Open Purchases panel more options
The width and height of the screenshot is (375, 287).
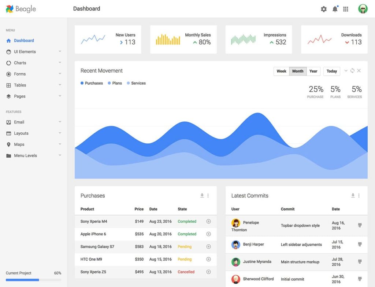click(x=208, y=196)
